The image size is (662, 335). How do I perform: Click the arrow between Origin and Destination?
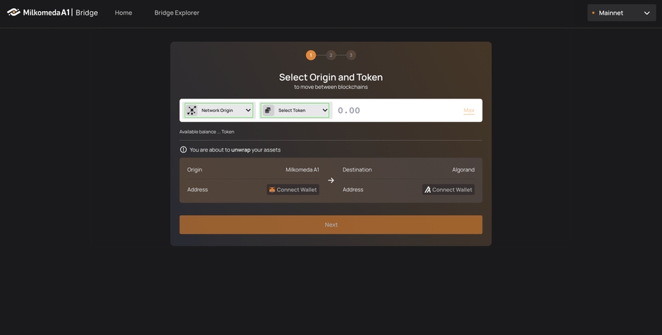(331, 180)
